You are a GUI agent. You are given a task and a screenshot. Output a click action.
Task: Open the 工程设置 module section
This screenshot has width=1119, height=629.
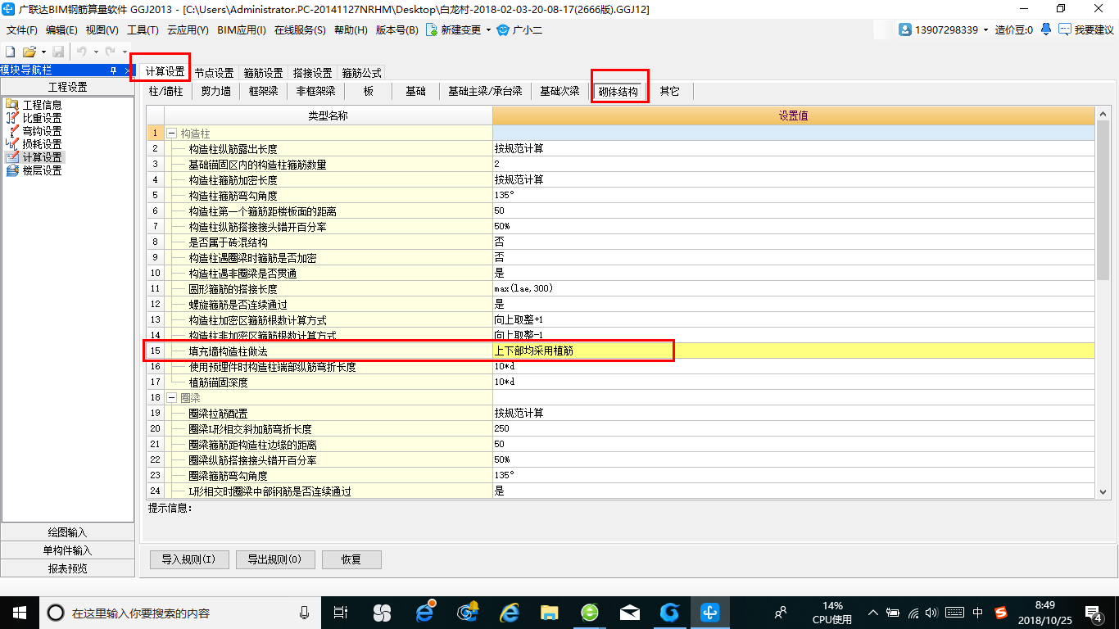point(68,87)
